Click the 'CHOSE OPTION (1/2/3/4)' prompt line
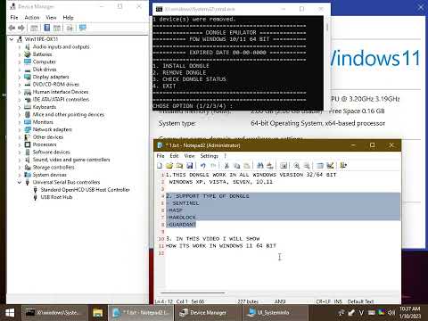 point(193,106)
